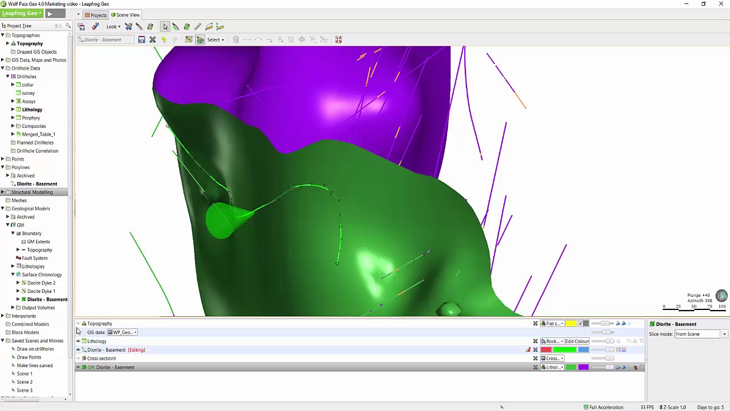Viewport: 730px width, 411px height.
Task: Select Planned Drillholes in project tree
Action: tap(35, 143)
